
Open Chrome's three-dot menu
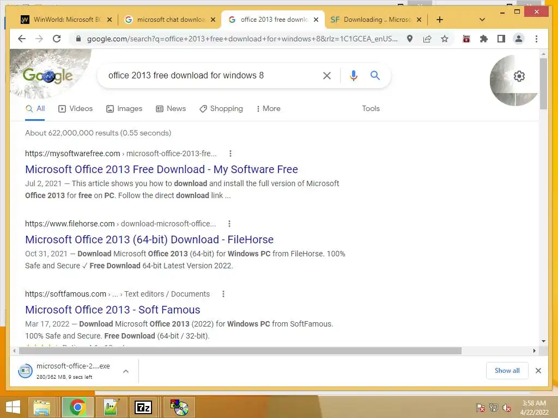coord(536,39)
